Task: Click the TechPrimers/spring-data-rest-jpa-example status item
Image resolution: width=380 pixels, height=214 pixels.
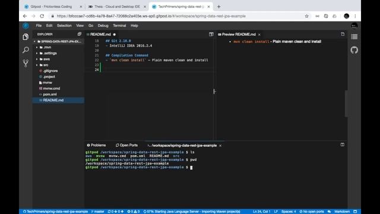Action: 55,212
